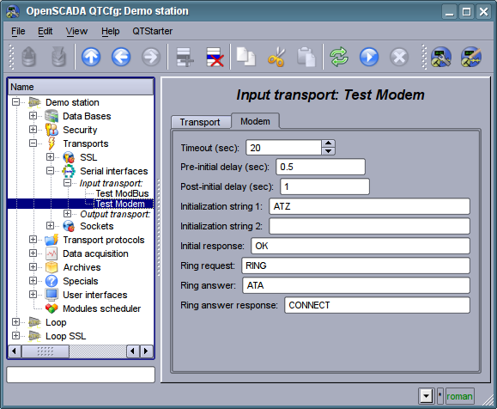Open the Help menu
This screenshot has width=497, height=409.
point(111,31)
